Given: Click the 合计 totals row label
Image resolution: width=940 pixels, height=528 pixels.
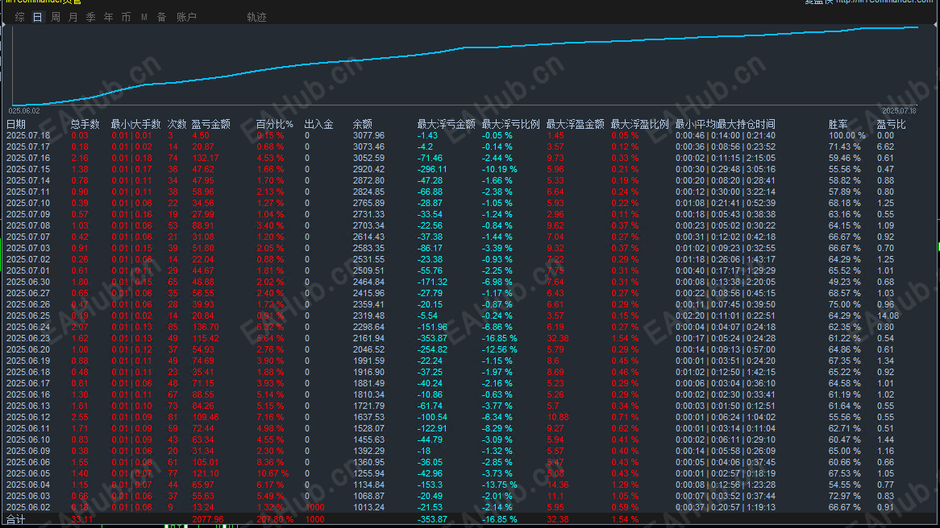Looking at the screenshot, I should tap(16, 519).
